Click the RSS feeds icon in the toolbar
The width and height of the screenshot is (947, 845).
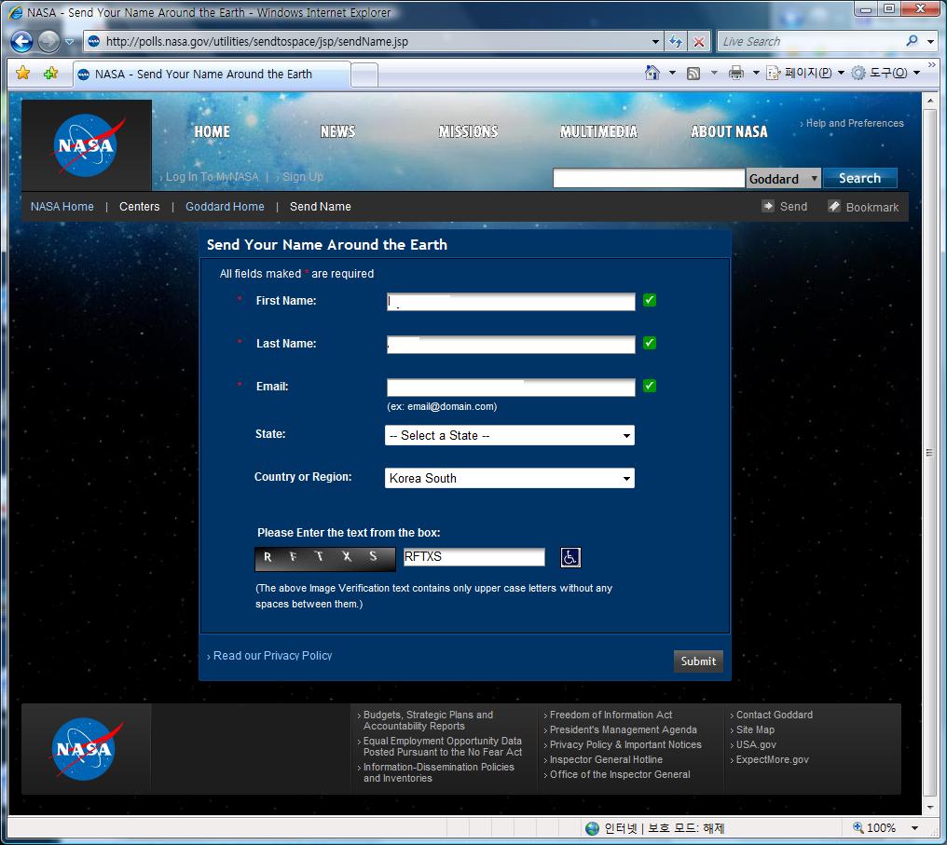[x=693, y=73]
